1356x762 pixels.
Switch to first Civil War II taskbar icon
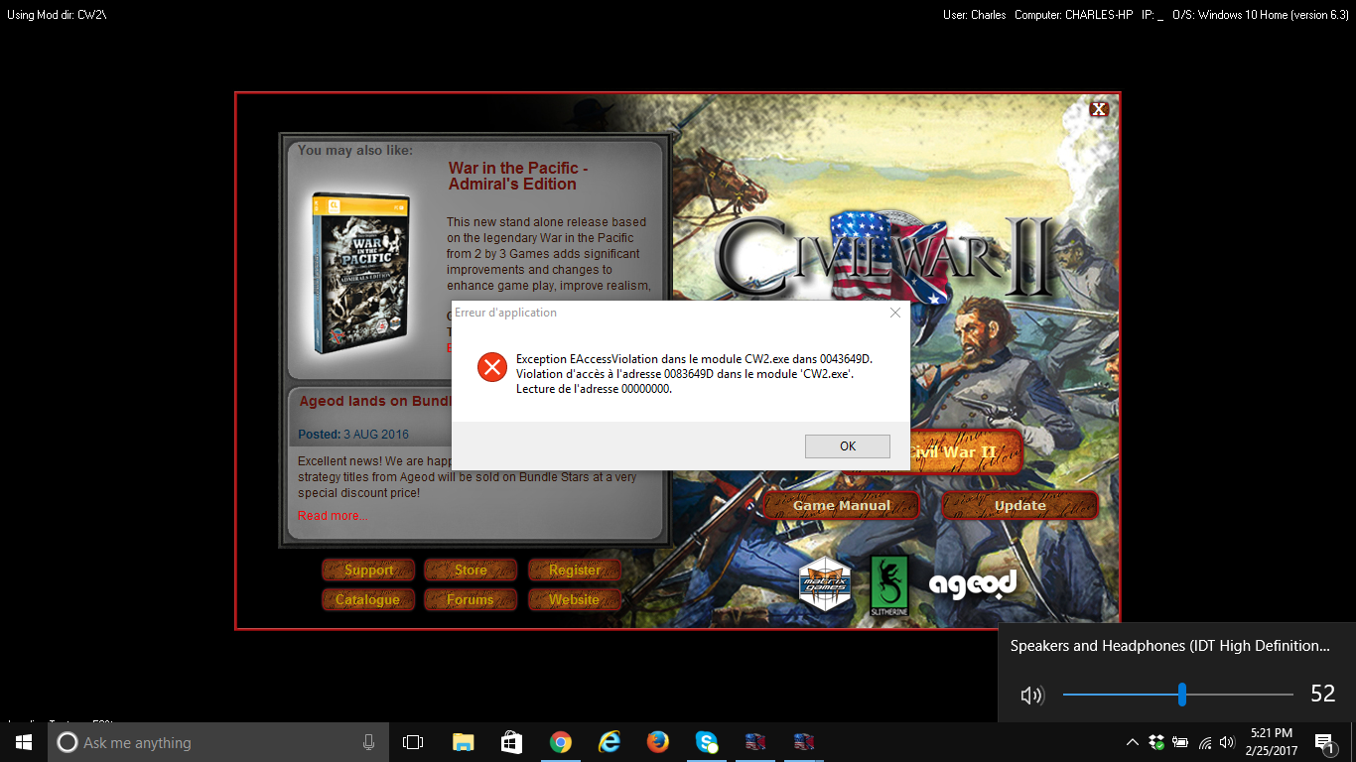coord(755,742)
